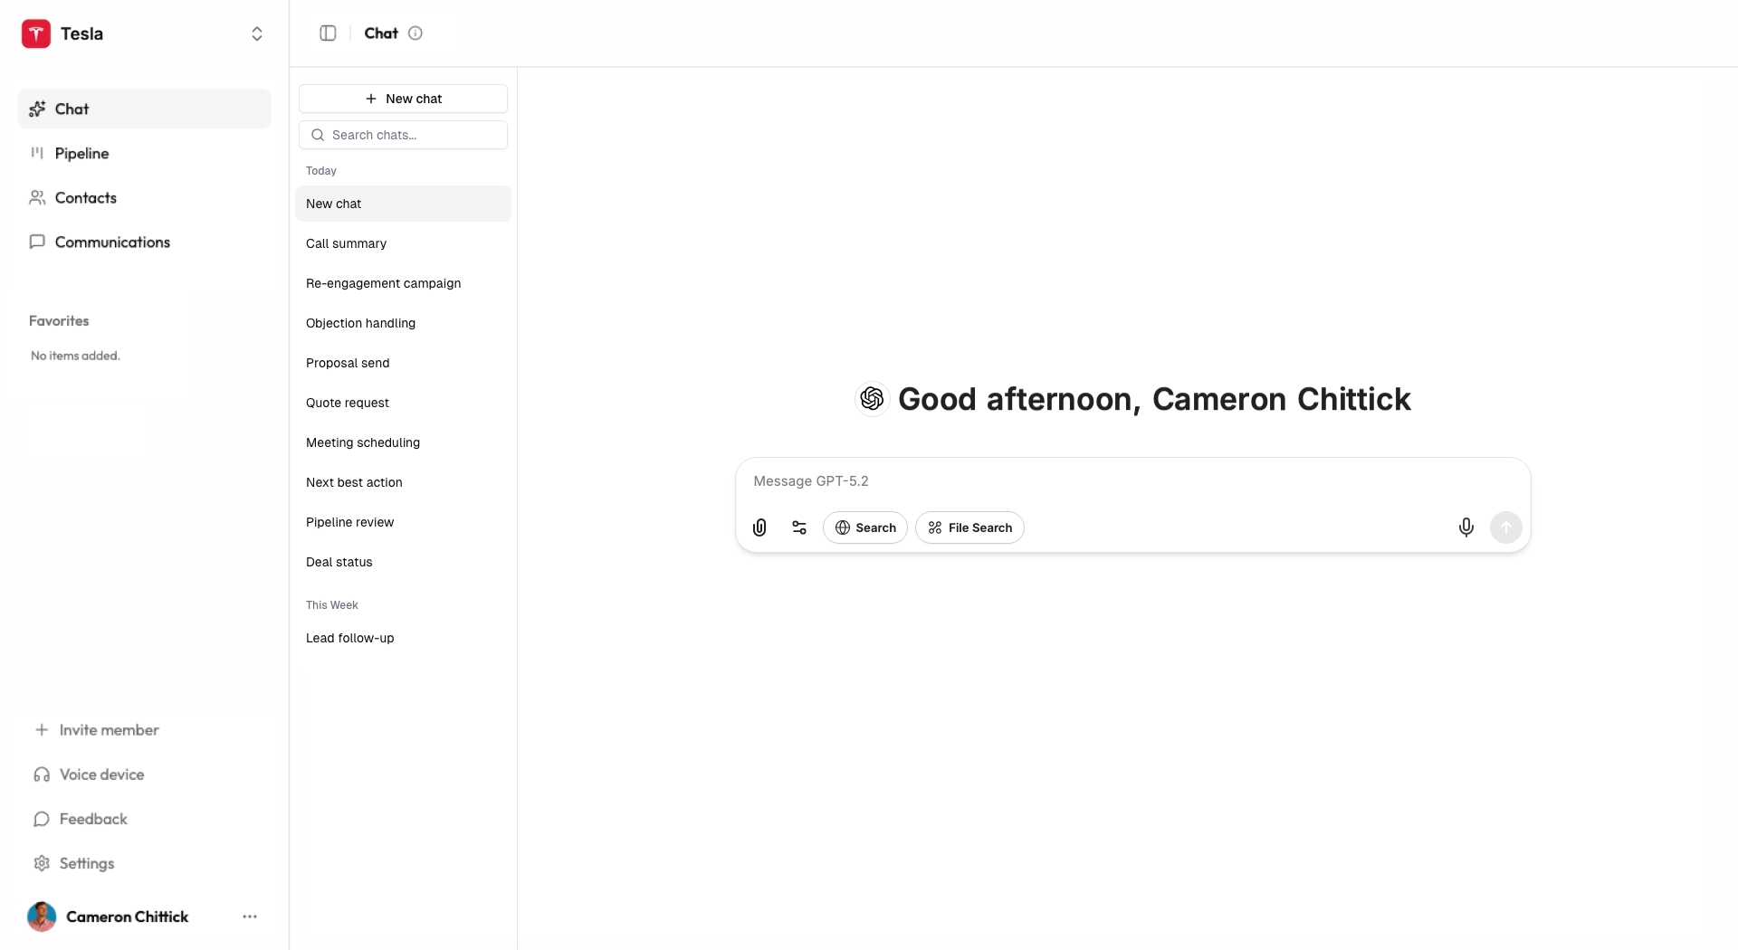Attach a file using the paperclip icon

[x=759, y=527]
